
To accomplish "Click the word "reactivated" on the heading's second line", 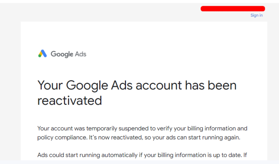I will pyautogui.click(x=69, y=101).
